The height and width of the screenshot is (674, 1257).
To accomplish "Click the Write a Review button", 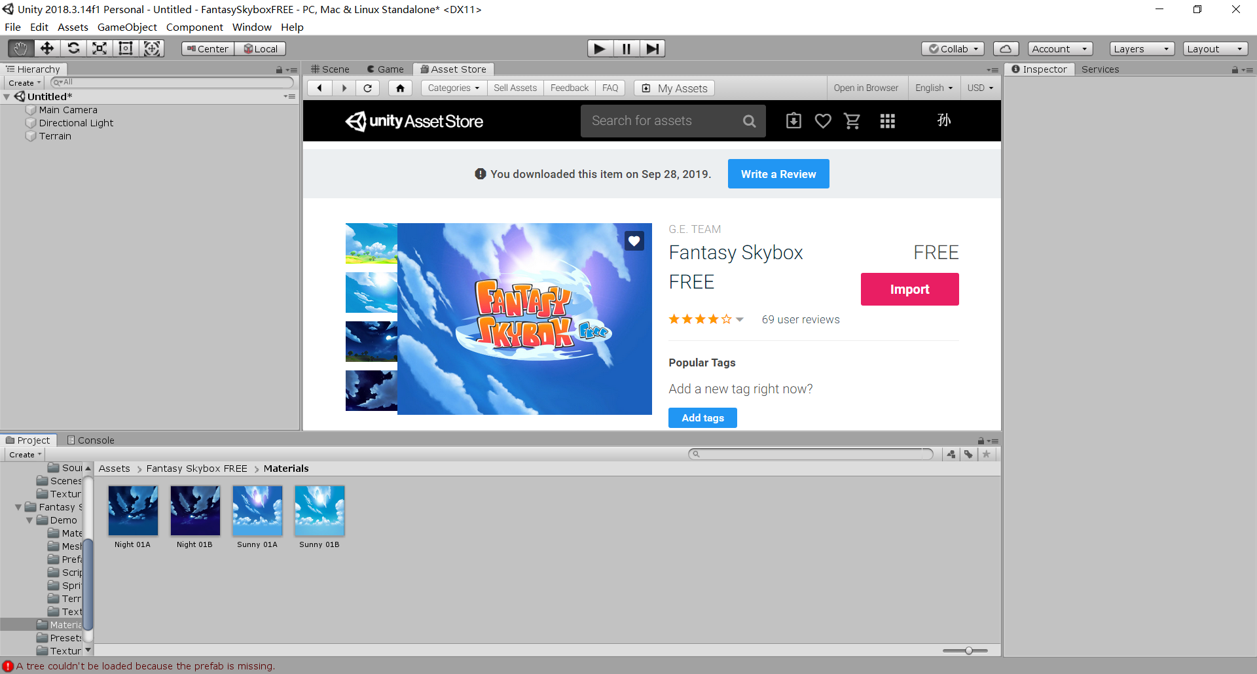I will 778,173.
